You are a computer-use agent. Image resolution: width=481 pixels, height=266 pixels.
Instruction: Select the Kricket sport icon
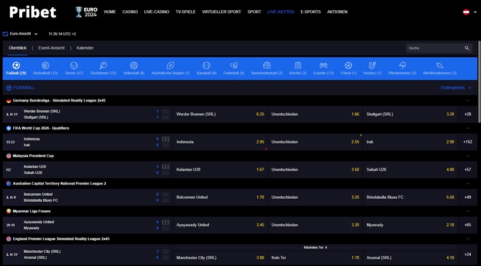pos(298,65)
